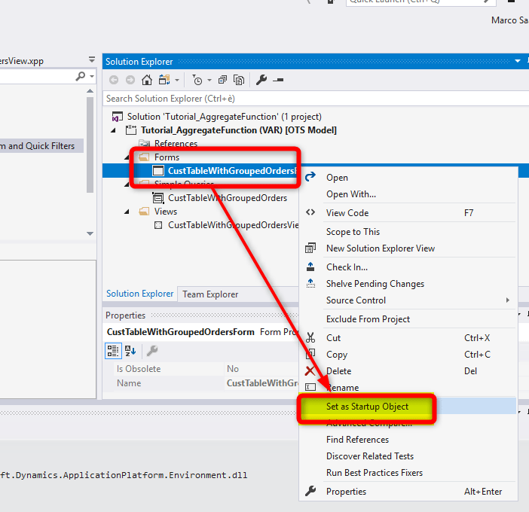Toggle the Categorized view in Properties
The image size is (529, 512).
tap(113, 350)
